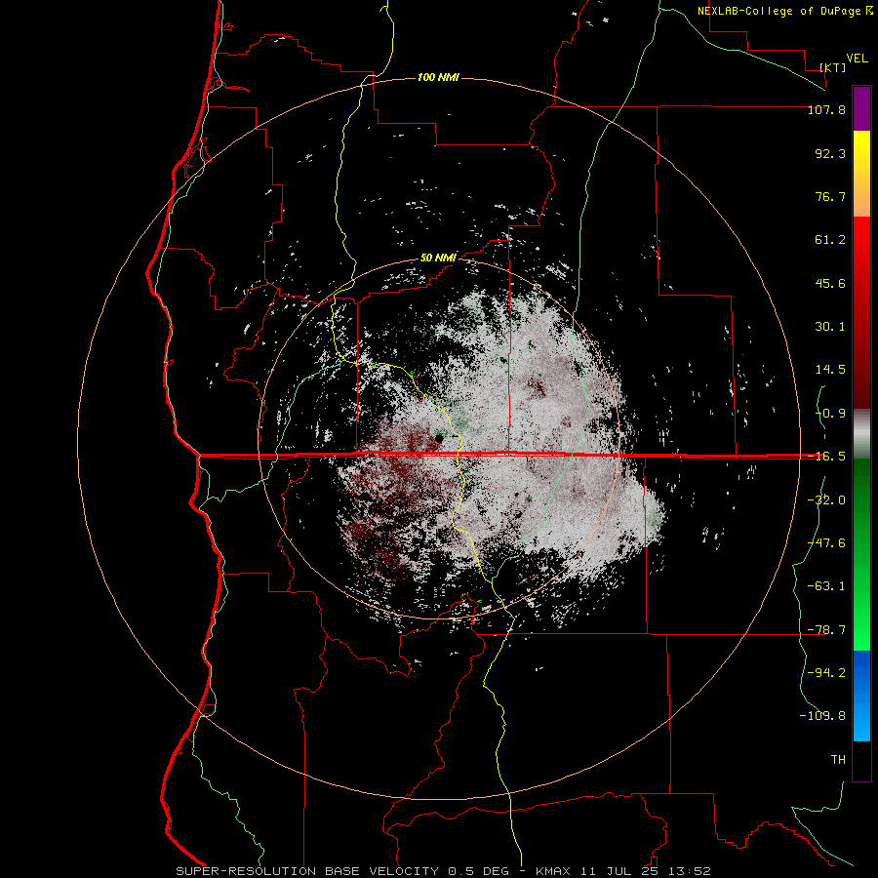Click the 100 NMI range ring label

438,77
